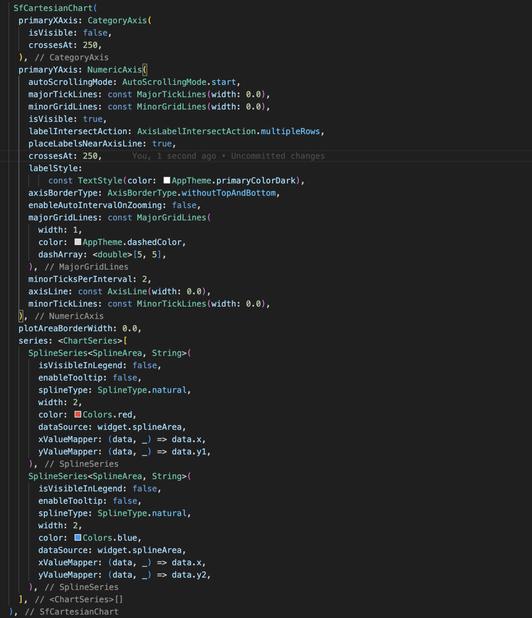
Task: Click the git blame 'Uncommitted changes' annotation
Action: [x=278, y=156]
